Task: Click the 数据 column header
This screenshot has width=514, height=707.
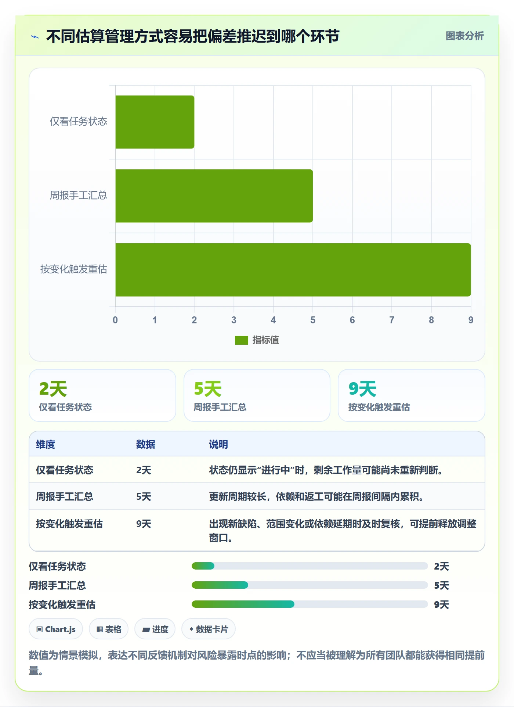Action: [x=146, y=444]
